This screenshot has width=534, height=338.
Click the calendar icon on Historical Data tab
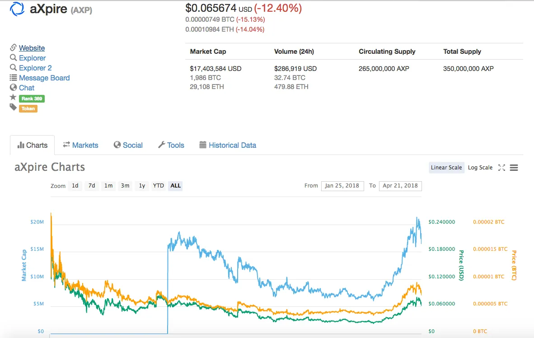(203, 145)
